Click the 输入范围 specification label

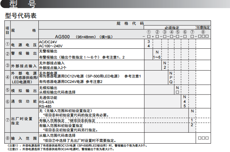click(x=24, y=138)
